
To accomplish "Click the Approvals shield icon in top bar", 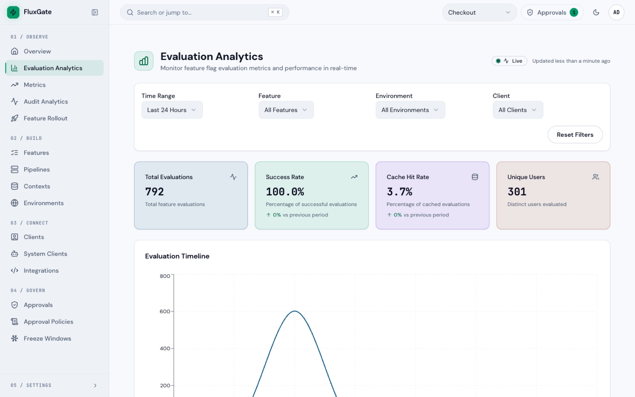I will (530, 13).
